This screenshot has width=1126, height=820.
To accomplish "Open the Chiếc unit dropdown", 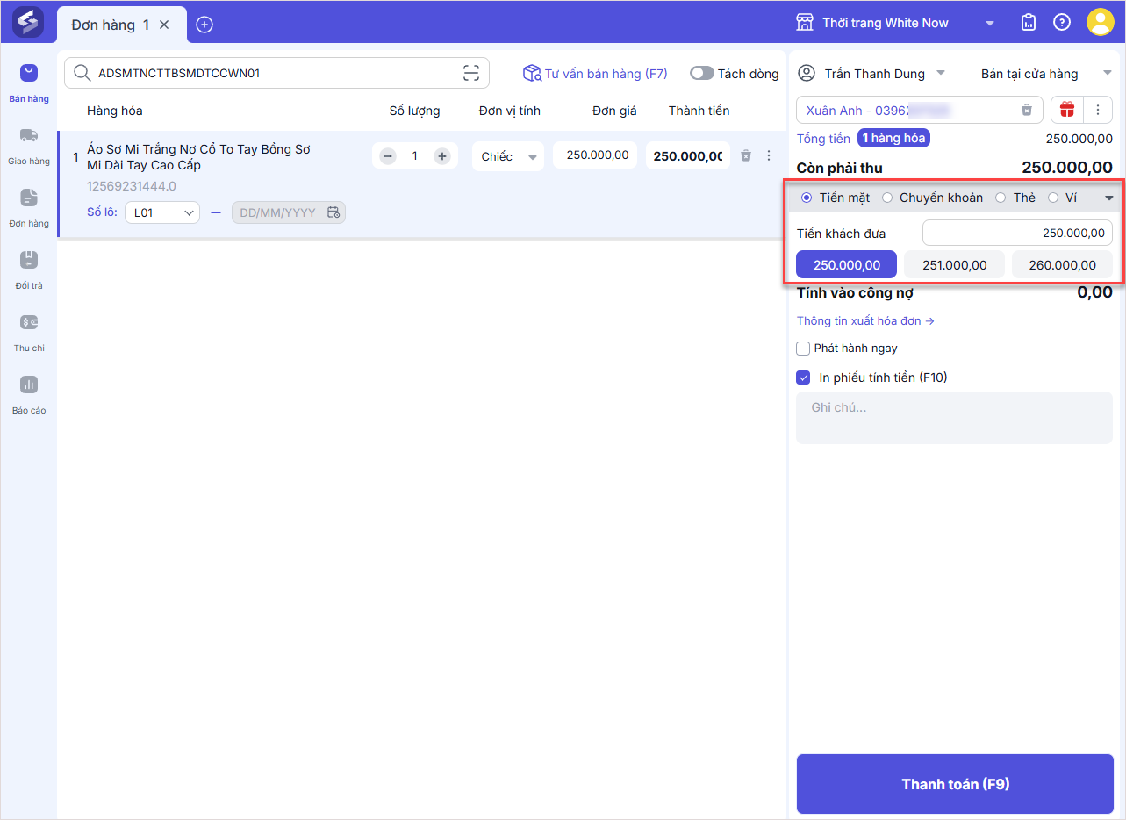I will (x=508, y=156).
